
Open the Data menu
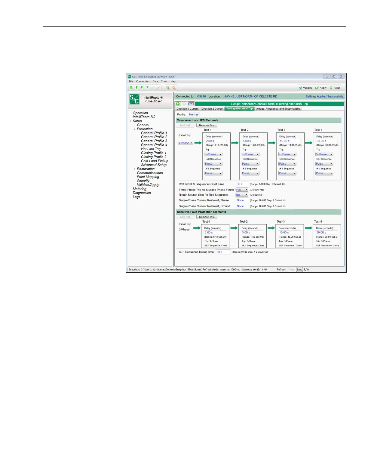pos(155,81)
